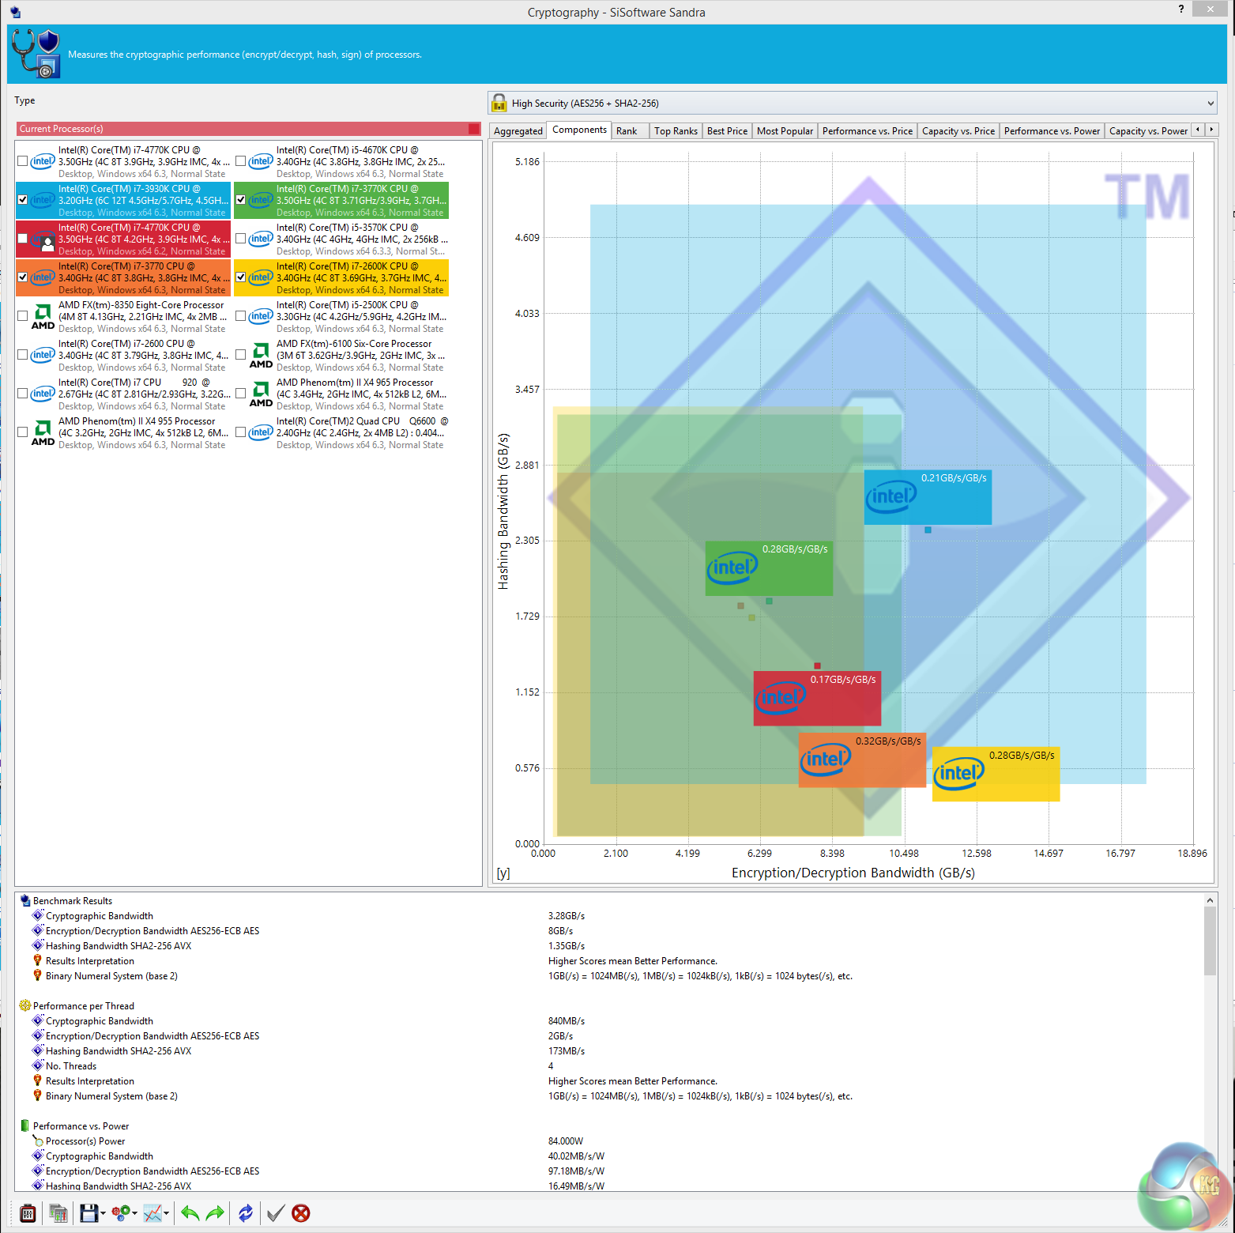Viewport: 1235px width, 1233px height.
Task: Click the floppy disk save icon
Action: coord(88,1213)
